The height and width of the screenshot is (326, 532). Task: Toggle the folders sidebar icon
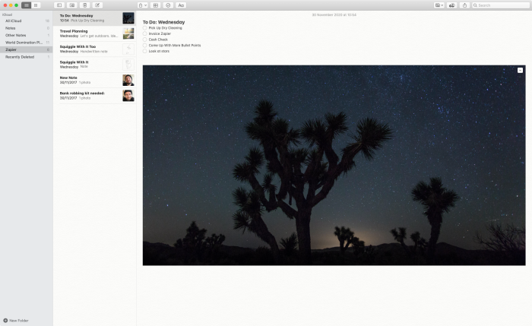tap(59, 5)
